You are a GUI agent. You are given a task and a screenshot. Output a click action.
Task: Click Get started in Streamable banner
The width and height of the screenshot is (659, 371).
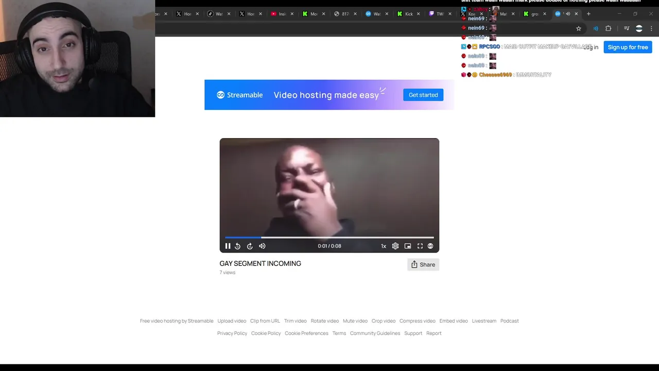423,95
